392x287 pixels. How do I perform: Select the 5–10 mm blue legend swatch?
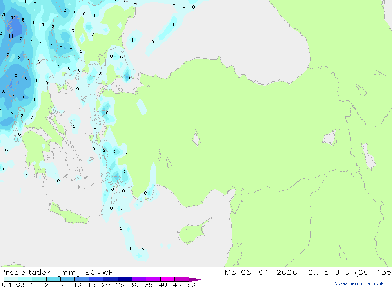[67, 280]
